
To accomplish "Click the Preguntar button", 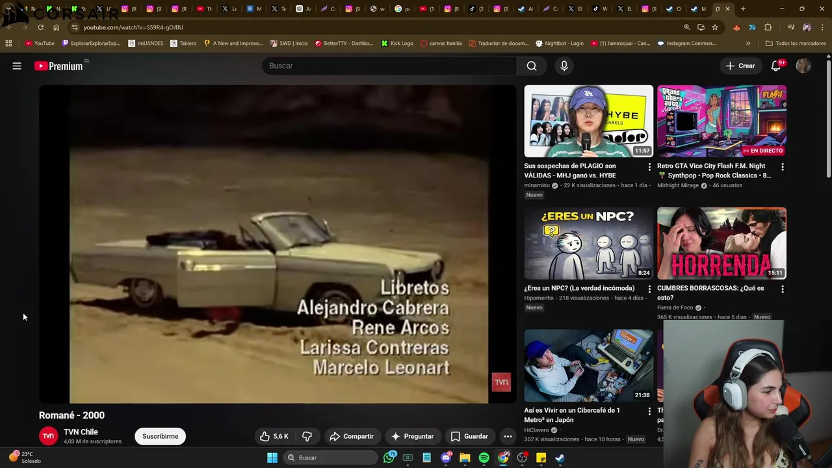I will tap(412, 436).
